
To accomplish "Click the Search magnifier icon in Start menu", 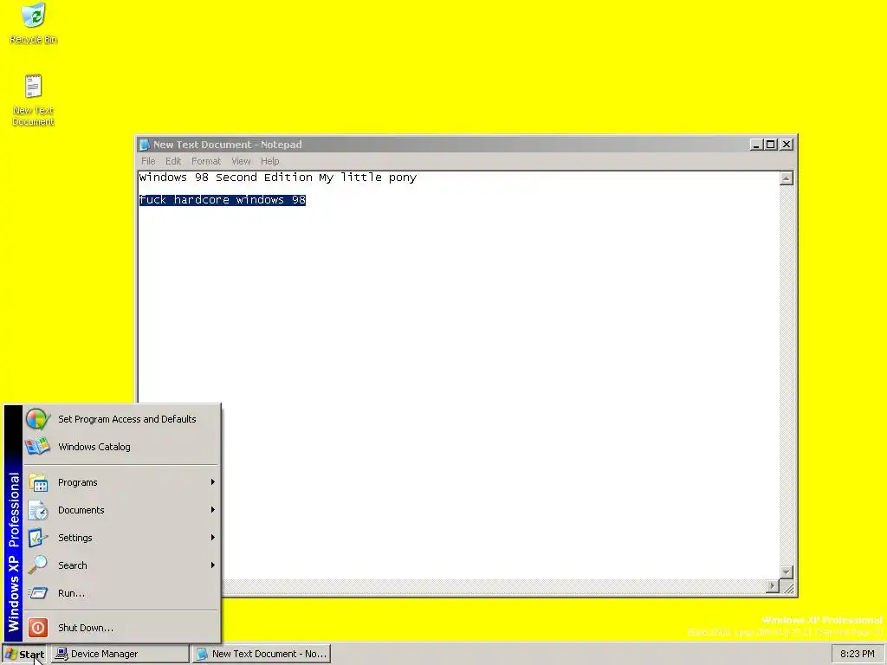I will [x=38, y=565].
